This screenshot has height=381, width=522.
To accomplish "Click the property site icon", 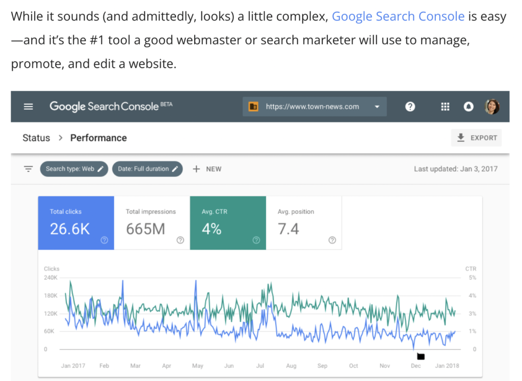I will (253, 107).
